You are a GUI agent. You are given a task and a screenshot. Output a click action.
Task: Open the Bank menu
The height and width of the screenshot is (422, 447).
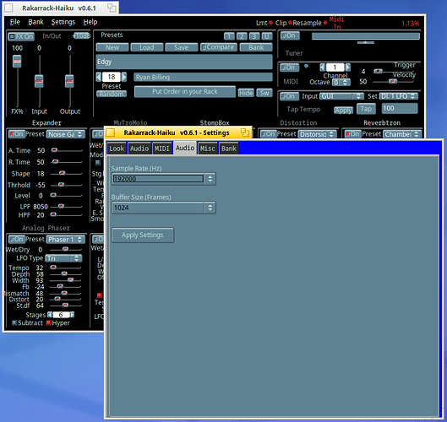(36, 22)
